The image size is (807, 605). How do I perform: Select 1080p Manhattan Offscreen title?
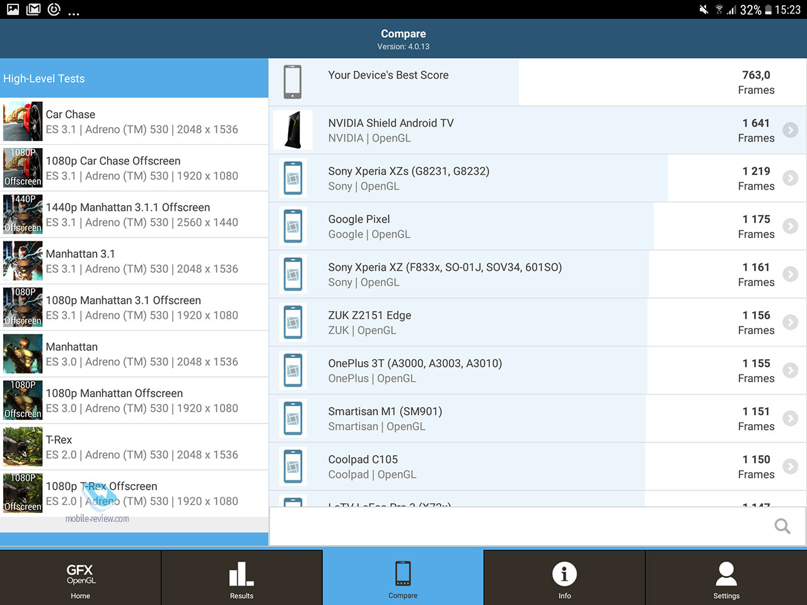click(x=114, y=393)
